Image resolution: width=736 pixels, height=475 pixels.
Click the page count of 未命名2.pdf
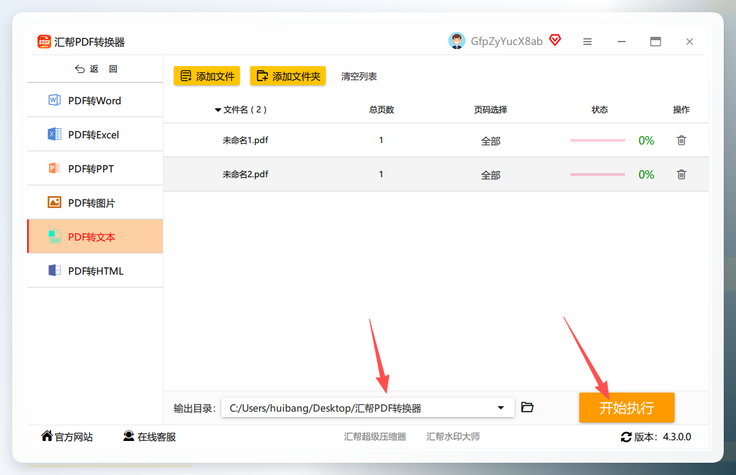pos(381,174)
